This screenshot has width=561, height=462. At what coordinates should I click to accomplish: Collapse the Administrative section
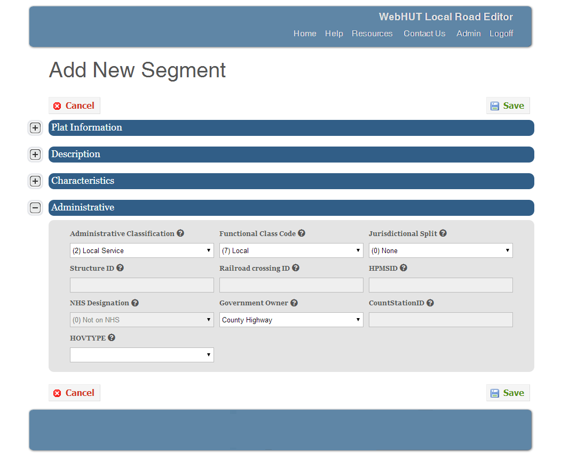[35, 208]
